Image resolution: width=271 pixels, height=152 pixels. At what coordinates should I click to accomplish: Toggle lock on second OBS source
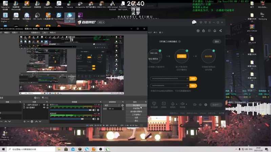pos(47,107)
